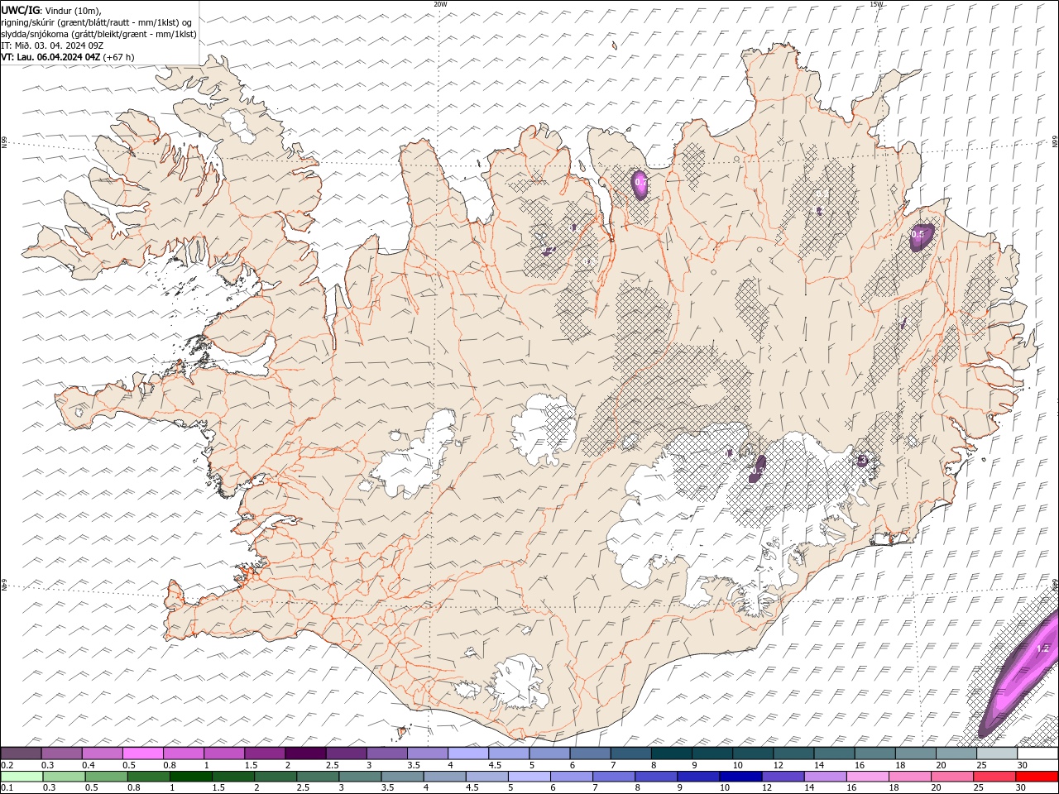Click the pink precipitation band offshore southeast
This screenshot has height=794, width=1059.
click(1020, 675)
